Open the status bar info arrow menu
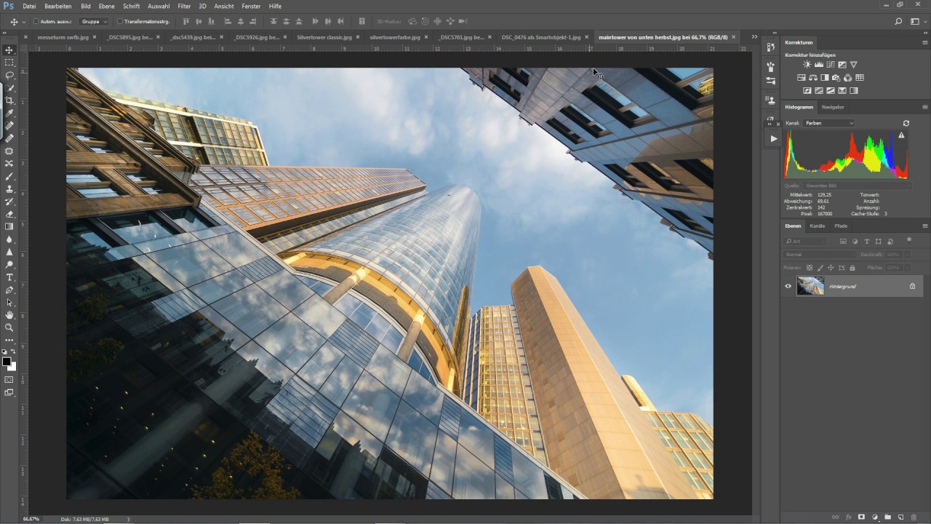931x524 pixels. pos(129,519)
